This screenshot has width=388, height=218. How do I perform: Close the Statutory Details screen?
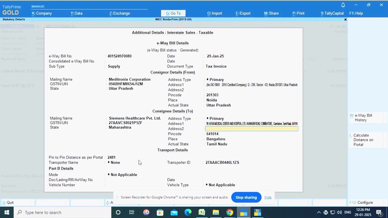click(345, 19)
